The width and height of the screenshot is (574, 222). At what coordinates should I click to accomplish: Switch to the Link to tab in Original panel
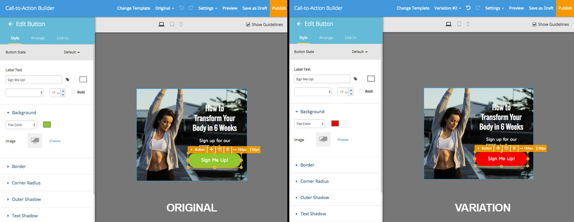pos(63,38)
